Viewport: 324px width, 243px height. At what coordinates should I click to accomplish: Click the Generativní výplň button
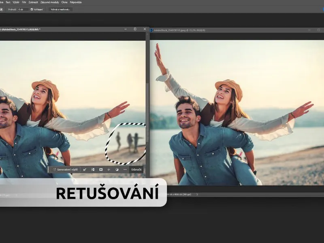(x=65, y=169)
